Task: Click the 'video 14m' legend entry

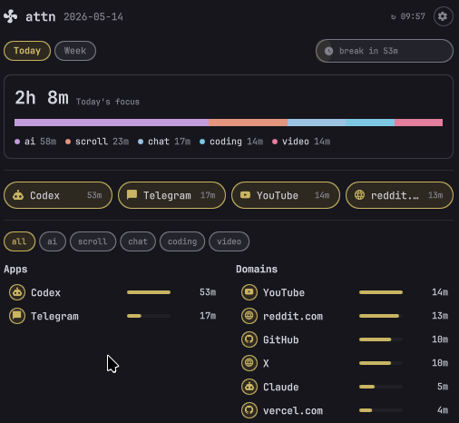Action: pyautogui.click(x=301, y=142)
